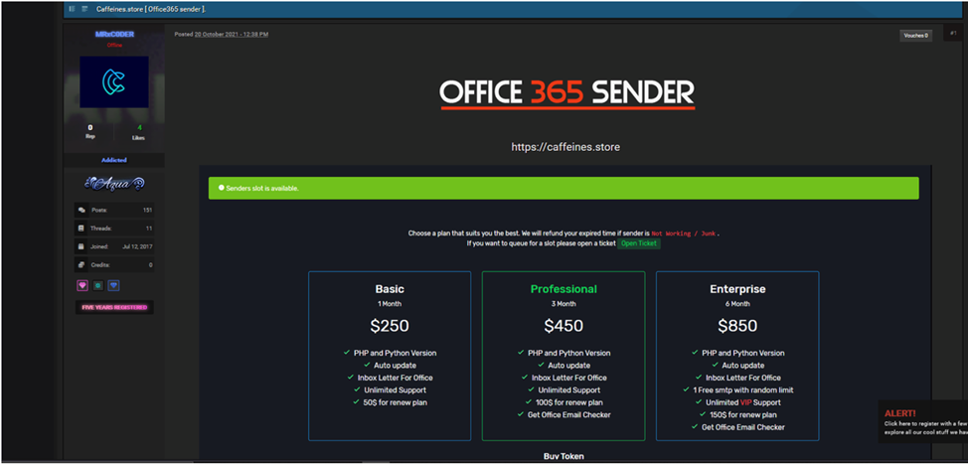Screen dimensions: 968x464
Task: Click Enterprise plan's Get Office Email Checker
Action: point(742,427)
